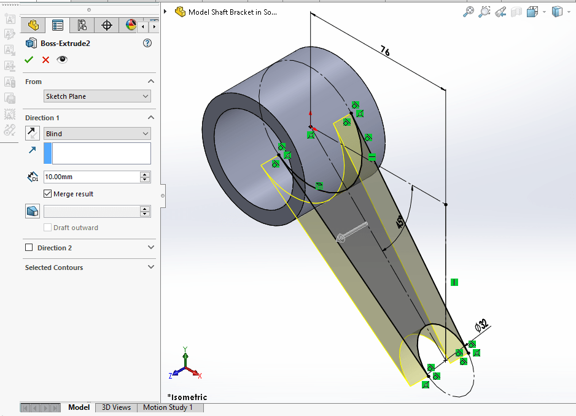
Task: Cancel the extrude with the red X
Action: coord(44,60)
